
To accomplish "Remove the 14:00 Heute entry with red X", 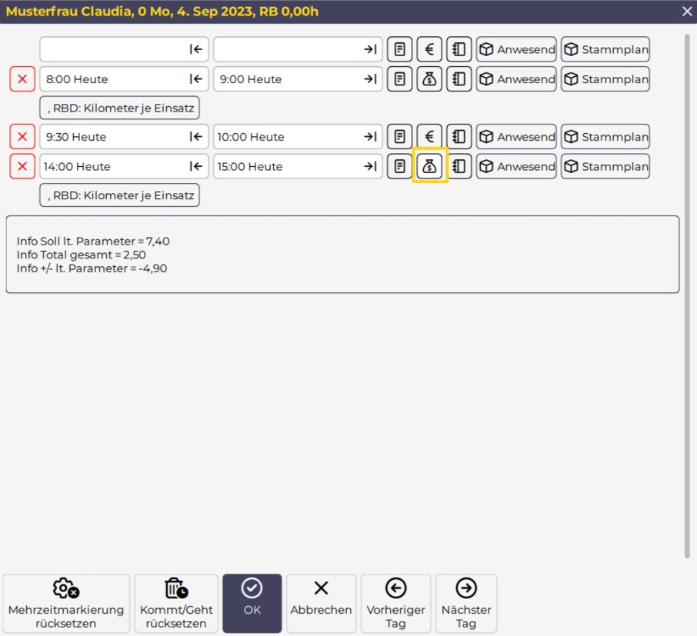I will (22, 166).
